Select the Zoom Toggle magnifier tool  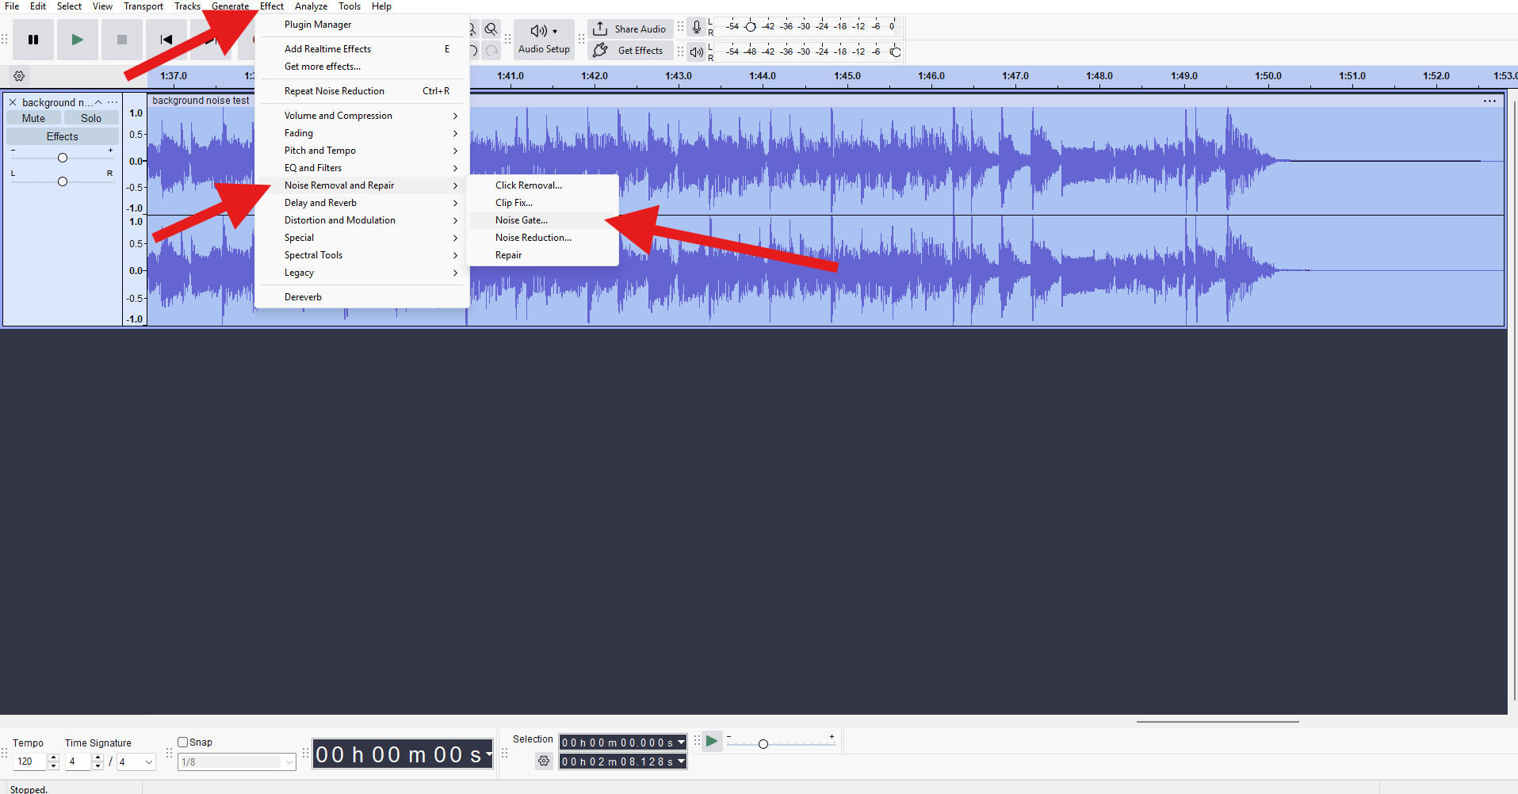491,29
